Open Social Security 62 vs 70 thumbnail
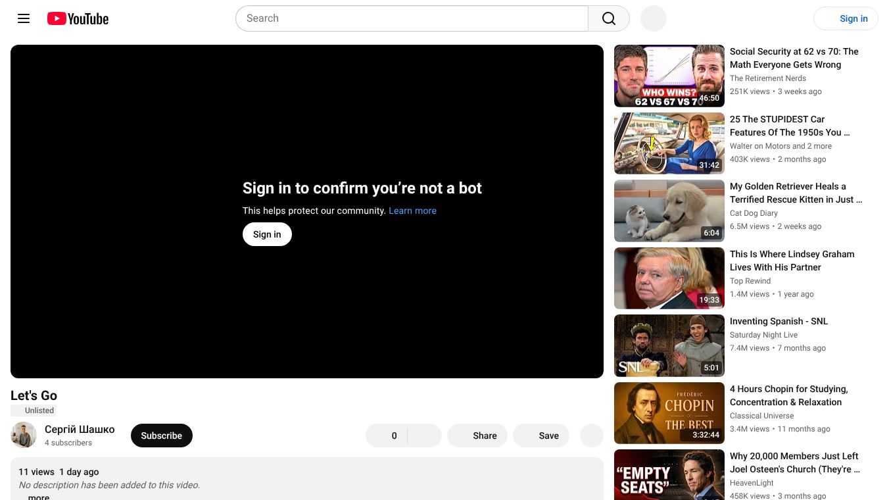The width and height of the screenshot is (889, 500). (669, 76)
